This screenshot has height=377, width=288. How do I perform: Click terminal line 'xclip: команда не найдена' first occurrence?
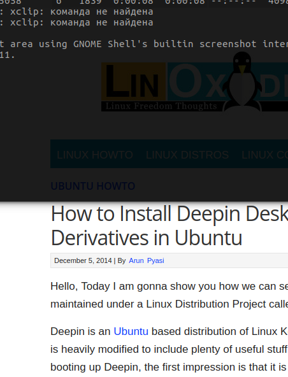(x=82, y=11)
